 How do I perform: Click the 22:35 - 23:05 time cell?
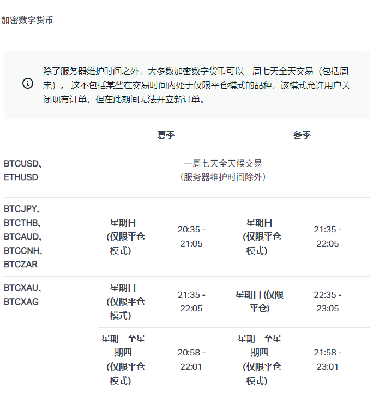tap(328, 301)
